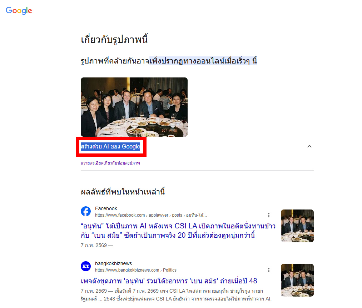This screenshot has width=362, height=308.
Task: Collapse the image info section chevron
Action: pos(309,146)
